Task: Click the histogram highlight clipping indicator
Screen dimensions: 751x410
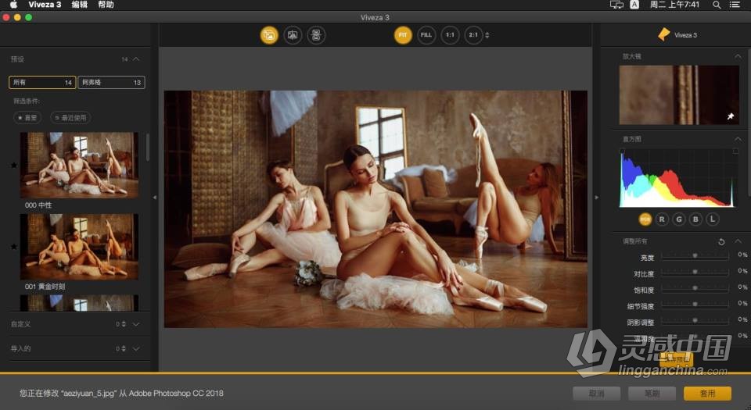Action: click(x=735, y=151)
